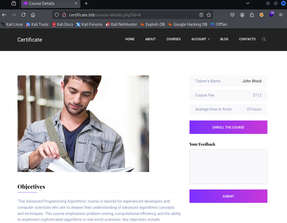The image size is (287, 223).
Task: Click the site search magnifier icon
Action: tap(264, 39)
